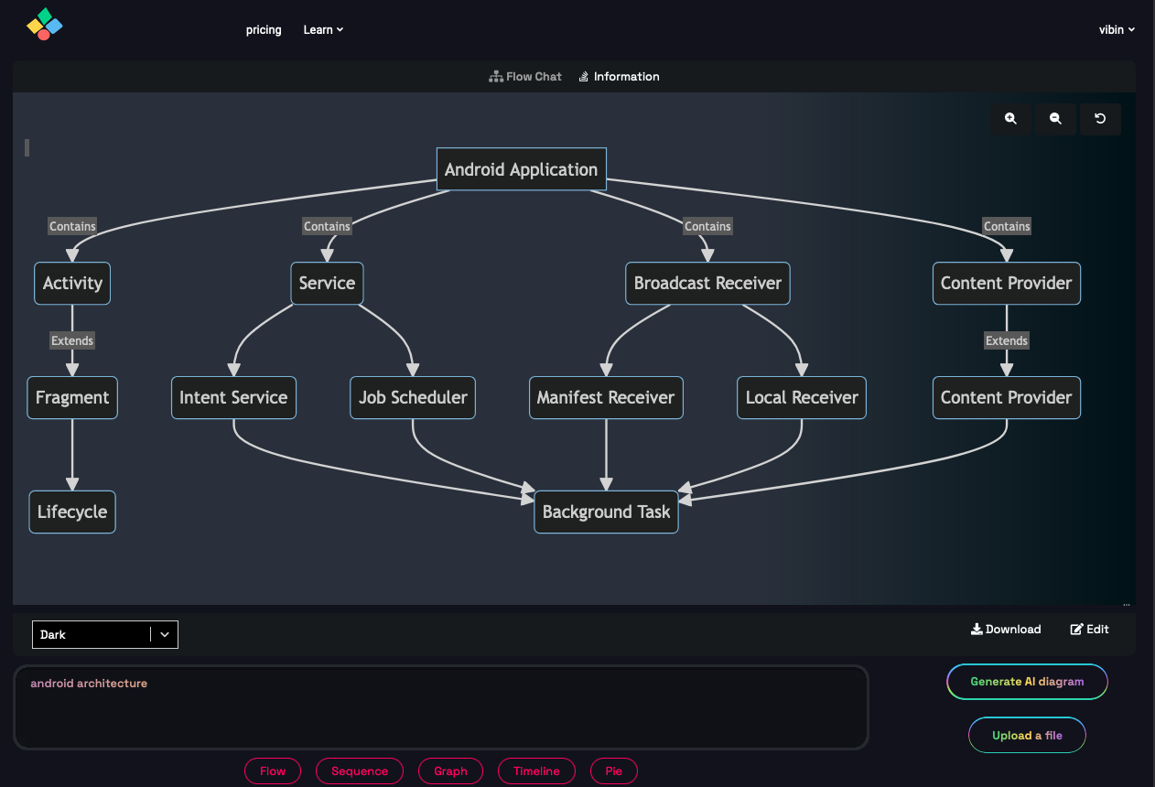Select the gradient-bordered Generate AI diagram swatch area

[1027, 682]
